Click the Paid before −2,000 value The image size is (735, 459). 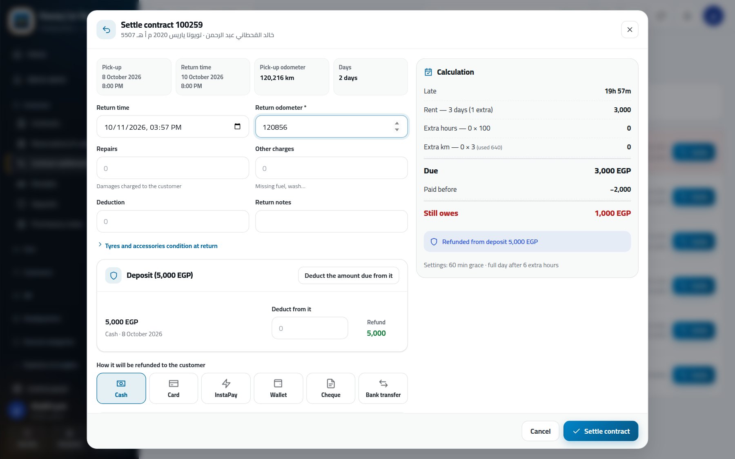620,190
